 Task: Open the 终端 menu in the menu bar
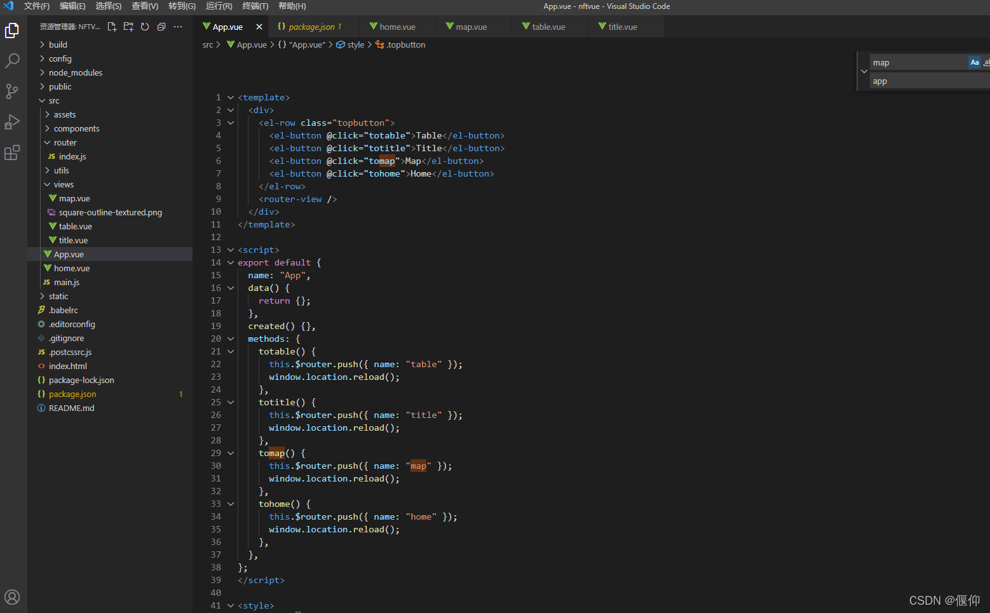[255, 6]
